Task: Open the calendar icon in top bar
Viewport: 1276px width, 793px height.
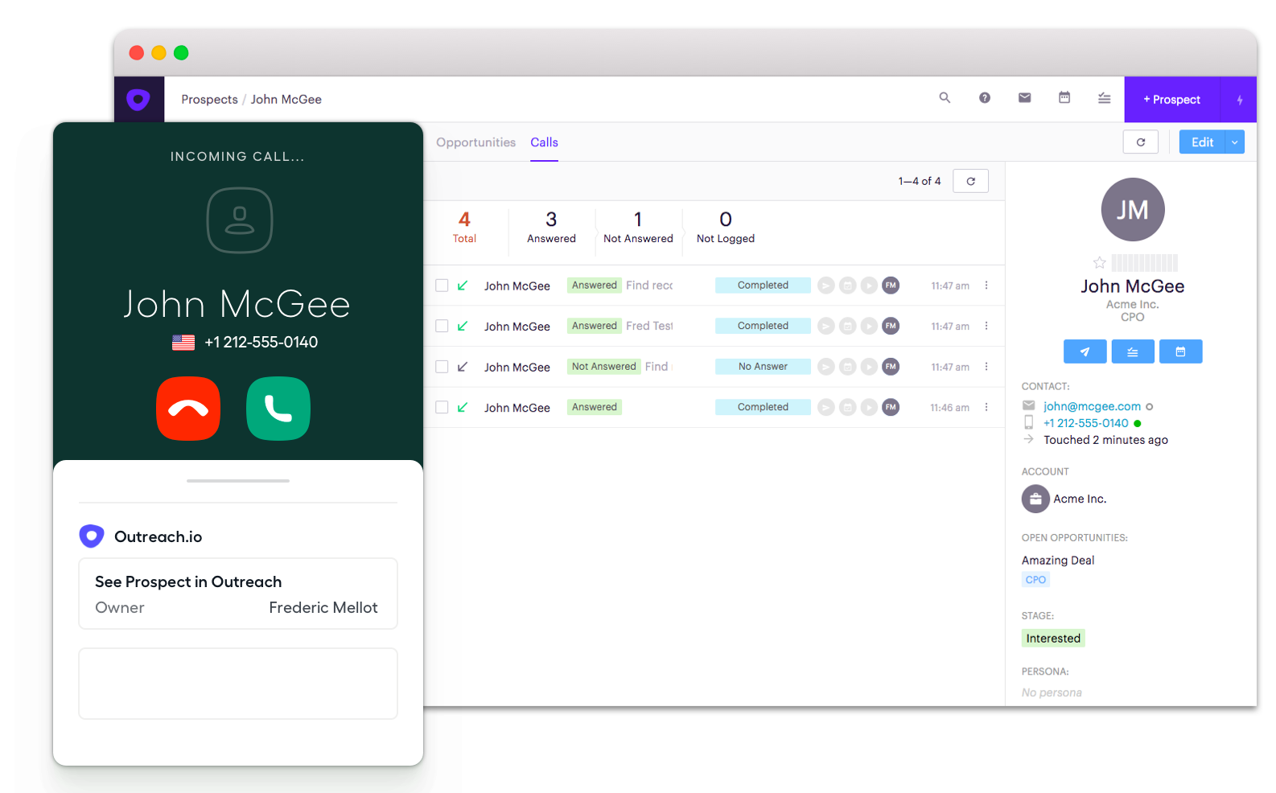Action: pyautogui.click(x=1064, y=98)
